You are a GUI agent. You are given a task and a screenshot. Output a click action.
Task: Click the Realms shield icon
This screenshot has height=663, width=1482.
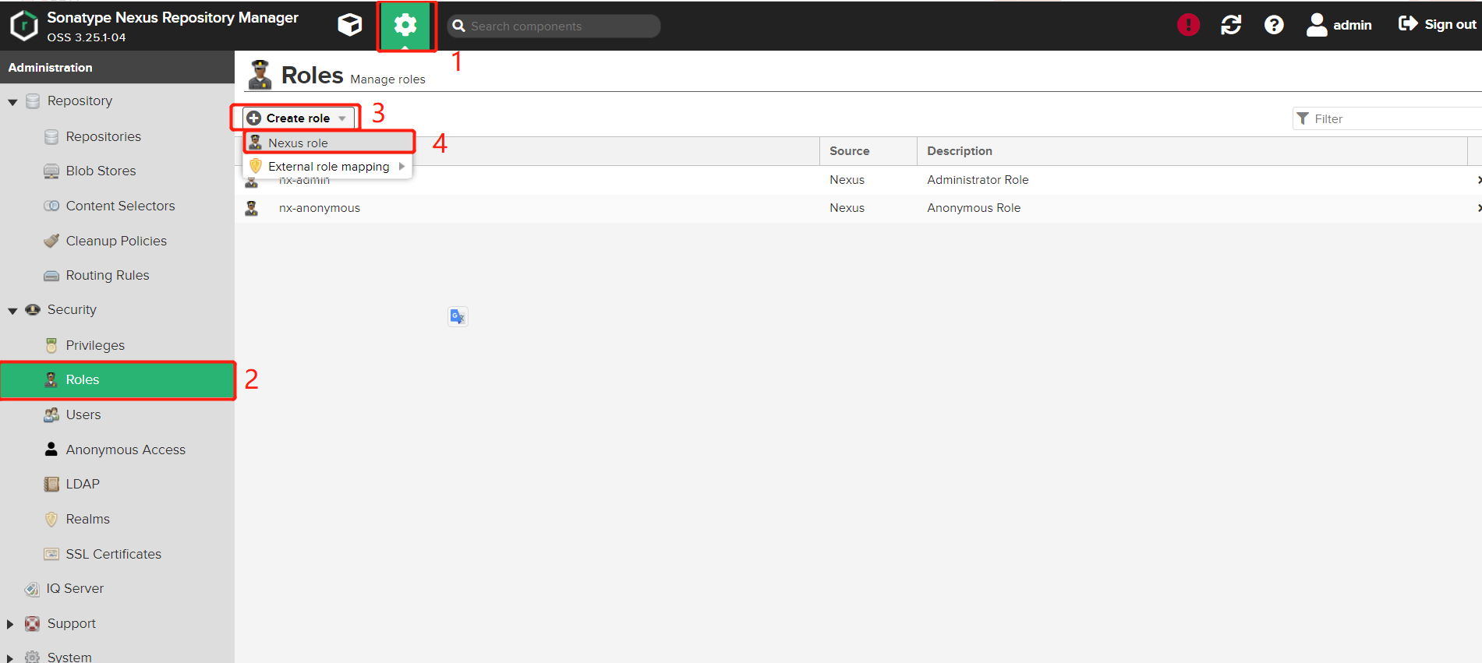click(x=51, y=519)
